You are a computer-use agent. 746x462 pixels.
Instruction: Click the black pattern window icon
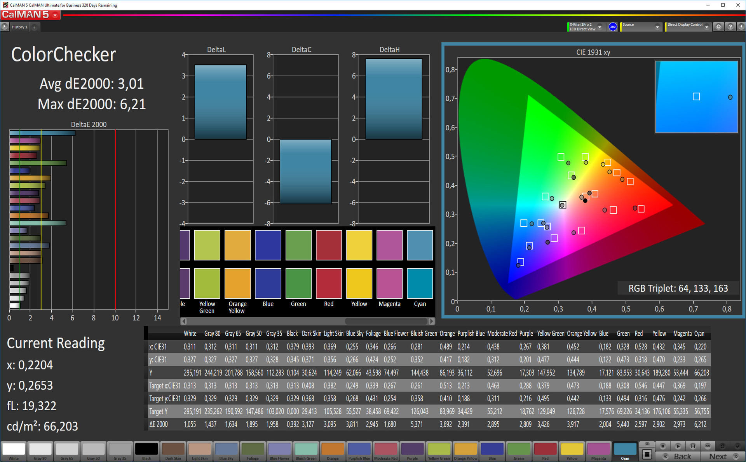click(647, 454)
